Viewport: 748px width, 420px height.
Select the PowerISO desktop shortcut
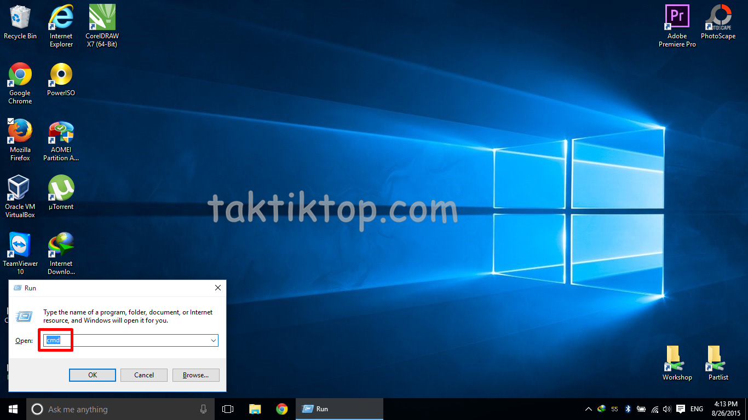[x=61, y=79]
